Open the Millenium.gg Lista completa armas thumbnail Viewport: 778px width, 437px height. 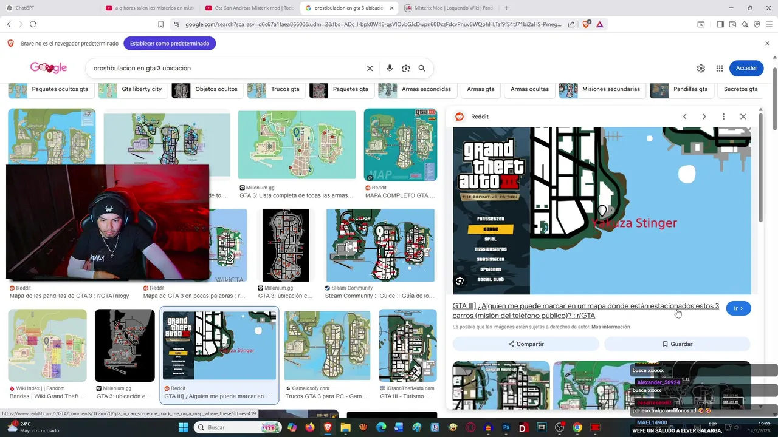(x=297, y=144)
